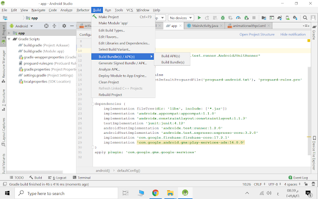Click Attach Debugger to Android Process icon

click(x=246, y=18)
